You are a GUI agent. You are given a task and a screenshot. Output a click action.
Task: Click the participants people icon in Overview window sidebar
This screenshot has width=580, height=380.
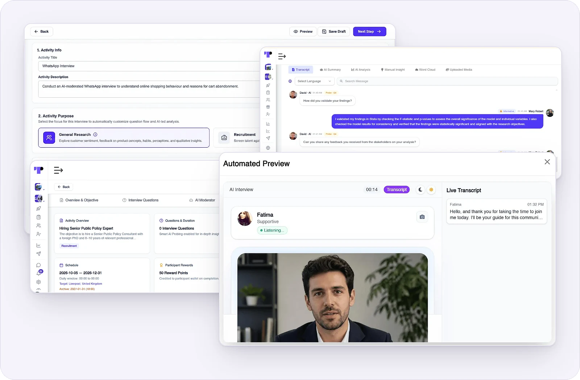(38, 225)
